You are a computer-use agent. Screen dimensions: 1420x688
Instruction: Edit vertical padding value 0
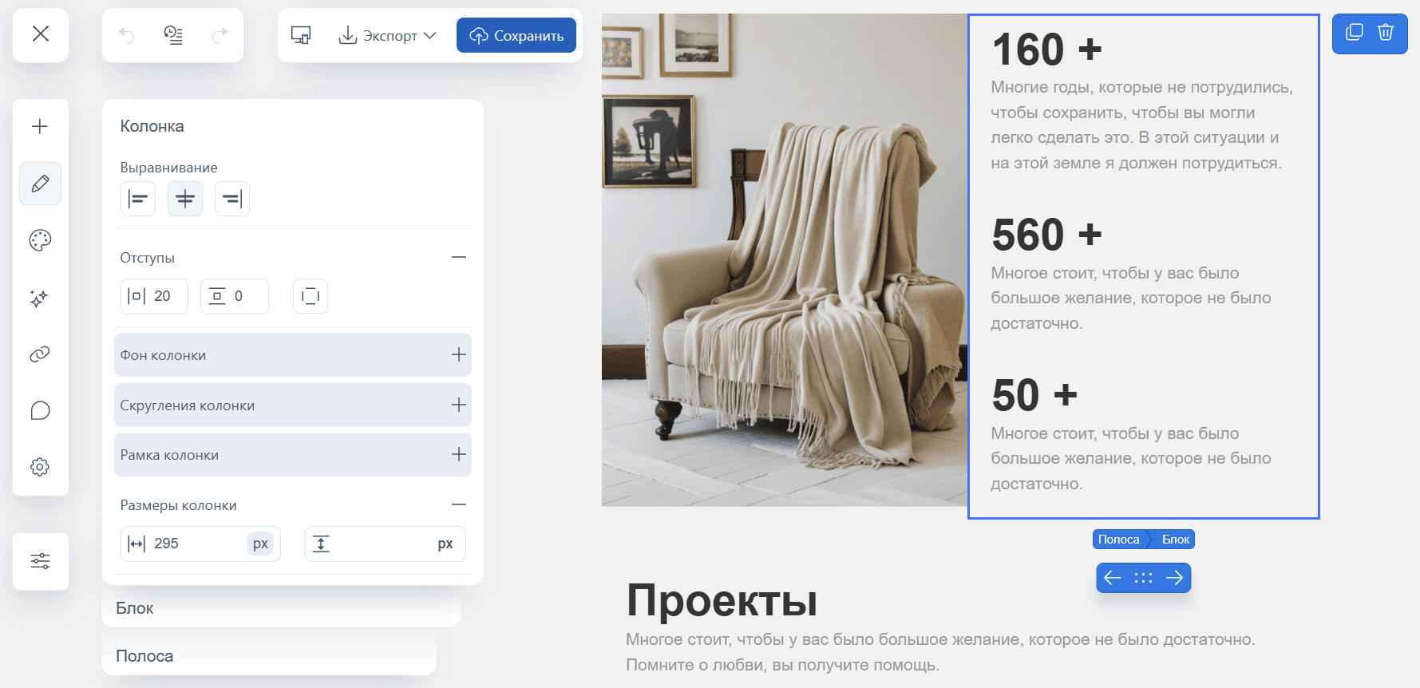234,296
